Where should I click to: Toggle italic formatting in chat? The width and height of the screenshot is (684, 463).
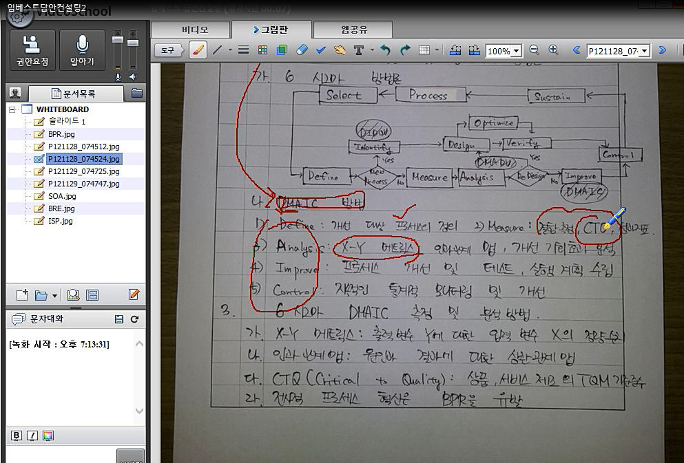pyautogui.click(x=32, y=435)
